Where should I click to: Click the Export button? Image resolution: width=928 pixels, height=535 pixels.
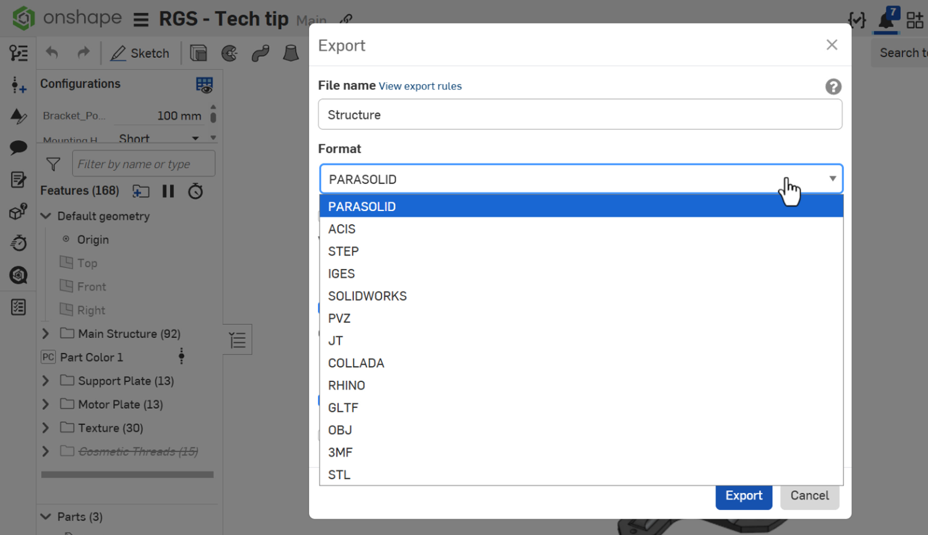coord(743,496)
